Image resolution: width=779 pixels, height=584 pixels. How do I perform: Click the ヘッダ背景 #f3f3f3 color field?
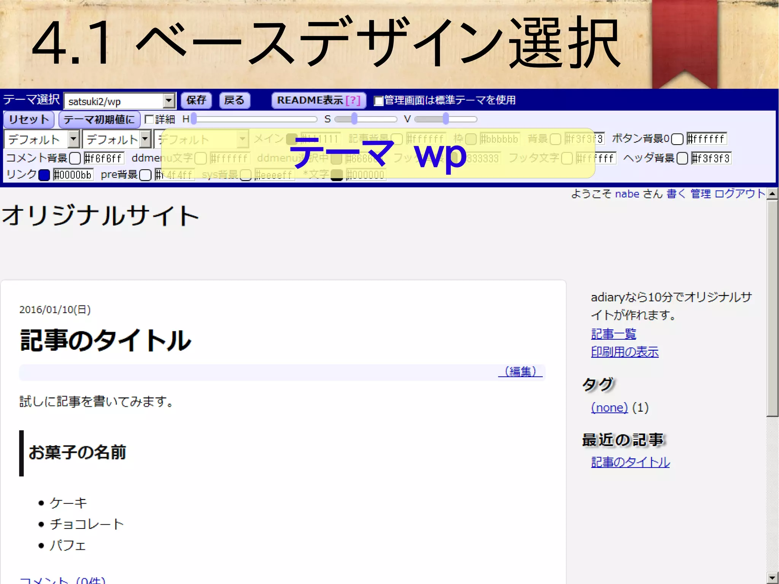(x=711, y=158)
